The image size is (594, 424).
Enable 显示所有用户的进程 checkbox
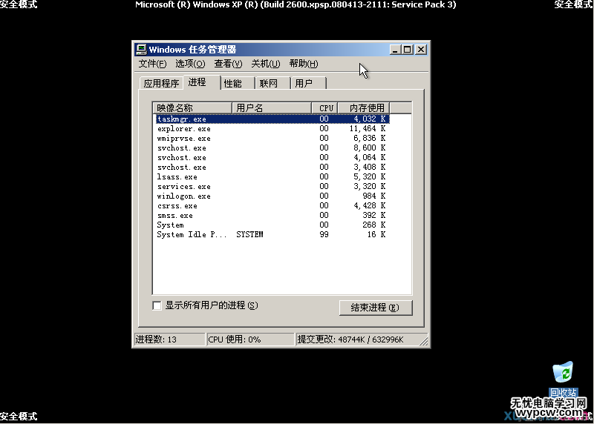157,305
